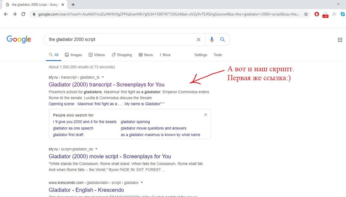Open the gray circular M extension icon
Viewport: 346px width, 197px height.
(x=334, y=14)
